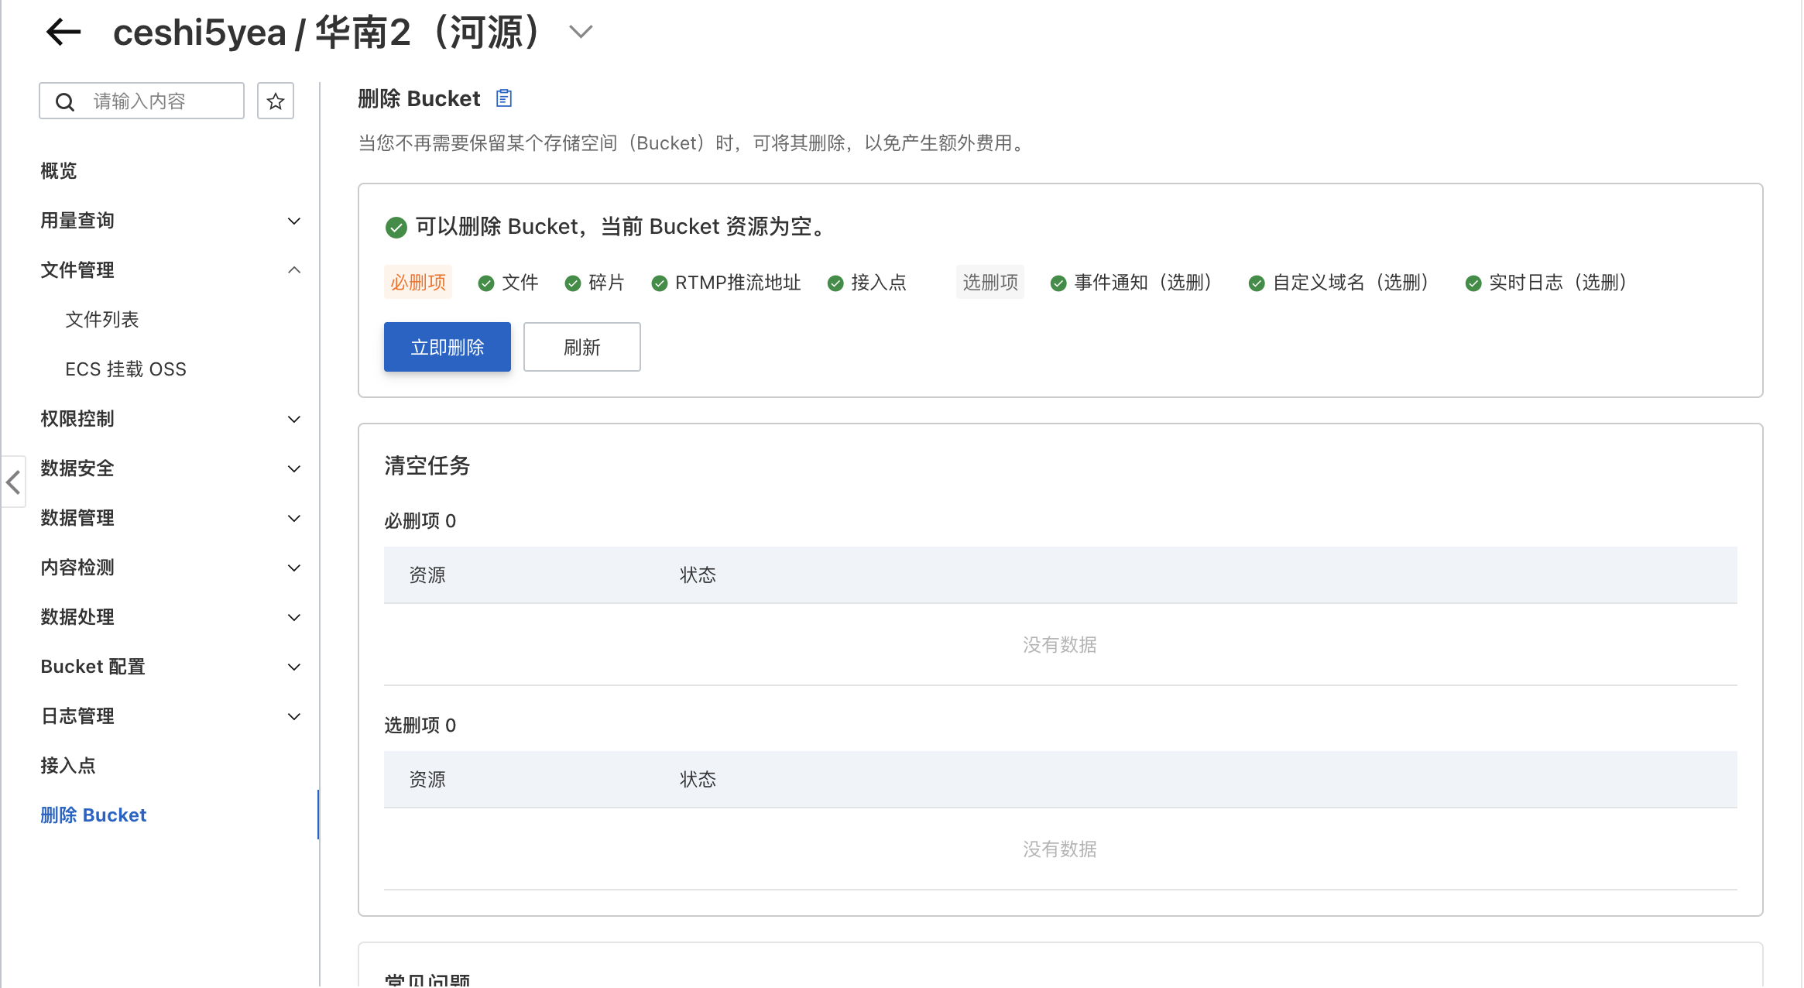The width and height of the screenshot is (1804, 988).
Task: Click the favorites star icon
Action: tap(275, 101)
